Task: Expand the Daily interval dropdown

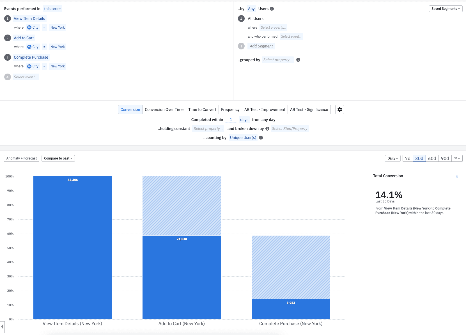Action: [392, 158]
